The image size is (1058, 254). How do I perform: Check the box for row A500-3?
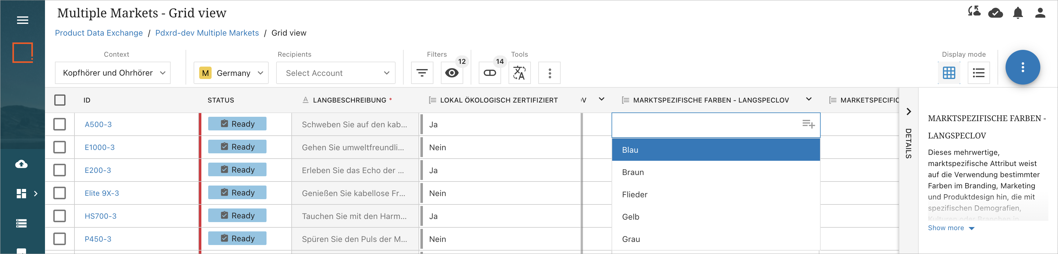click(60, 124)
